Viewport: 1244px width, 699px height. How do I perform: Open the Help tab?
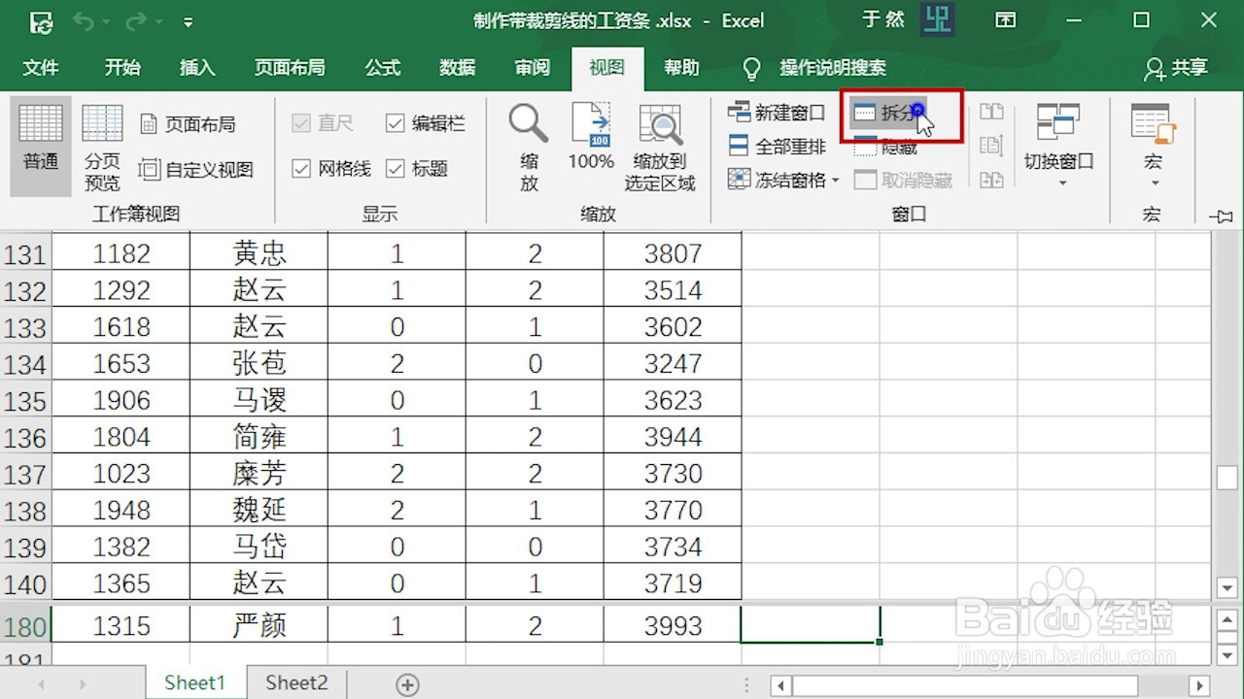click(681, 68)
